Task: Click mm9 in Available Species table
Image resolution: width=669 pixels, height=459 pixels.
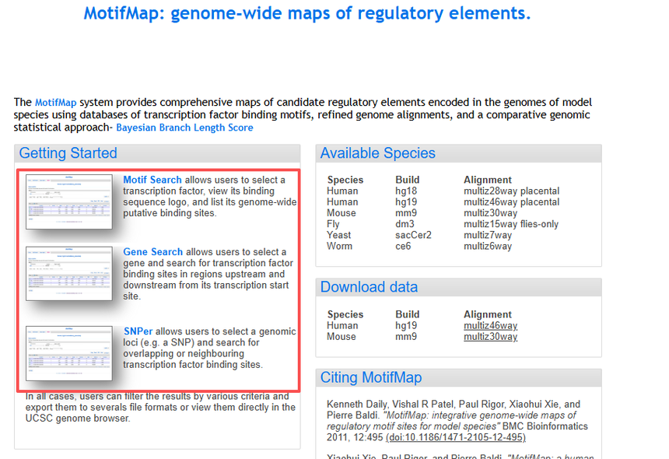Action: 406,213
